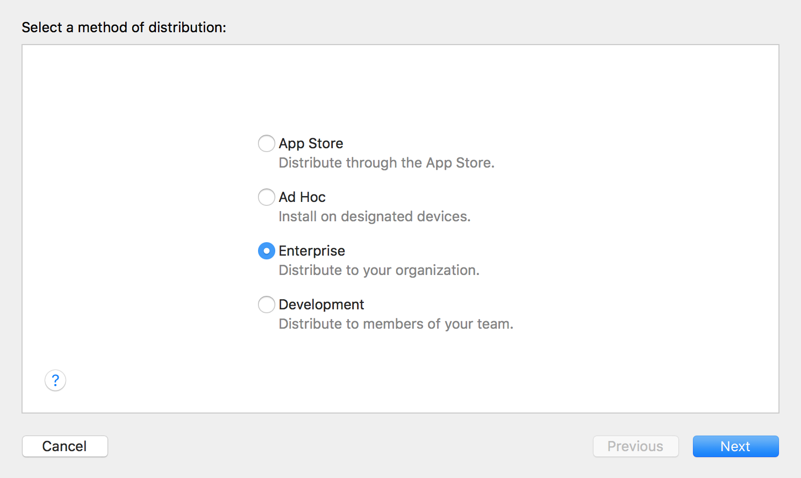Image resolution: width=801 pixels, height=478 pixels.
Task: Click 'Distribute to members of your team.' text
Action: click(396, 324)
